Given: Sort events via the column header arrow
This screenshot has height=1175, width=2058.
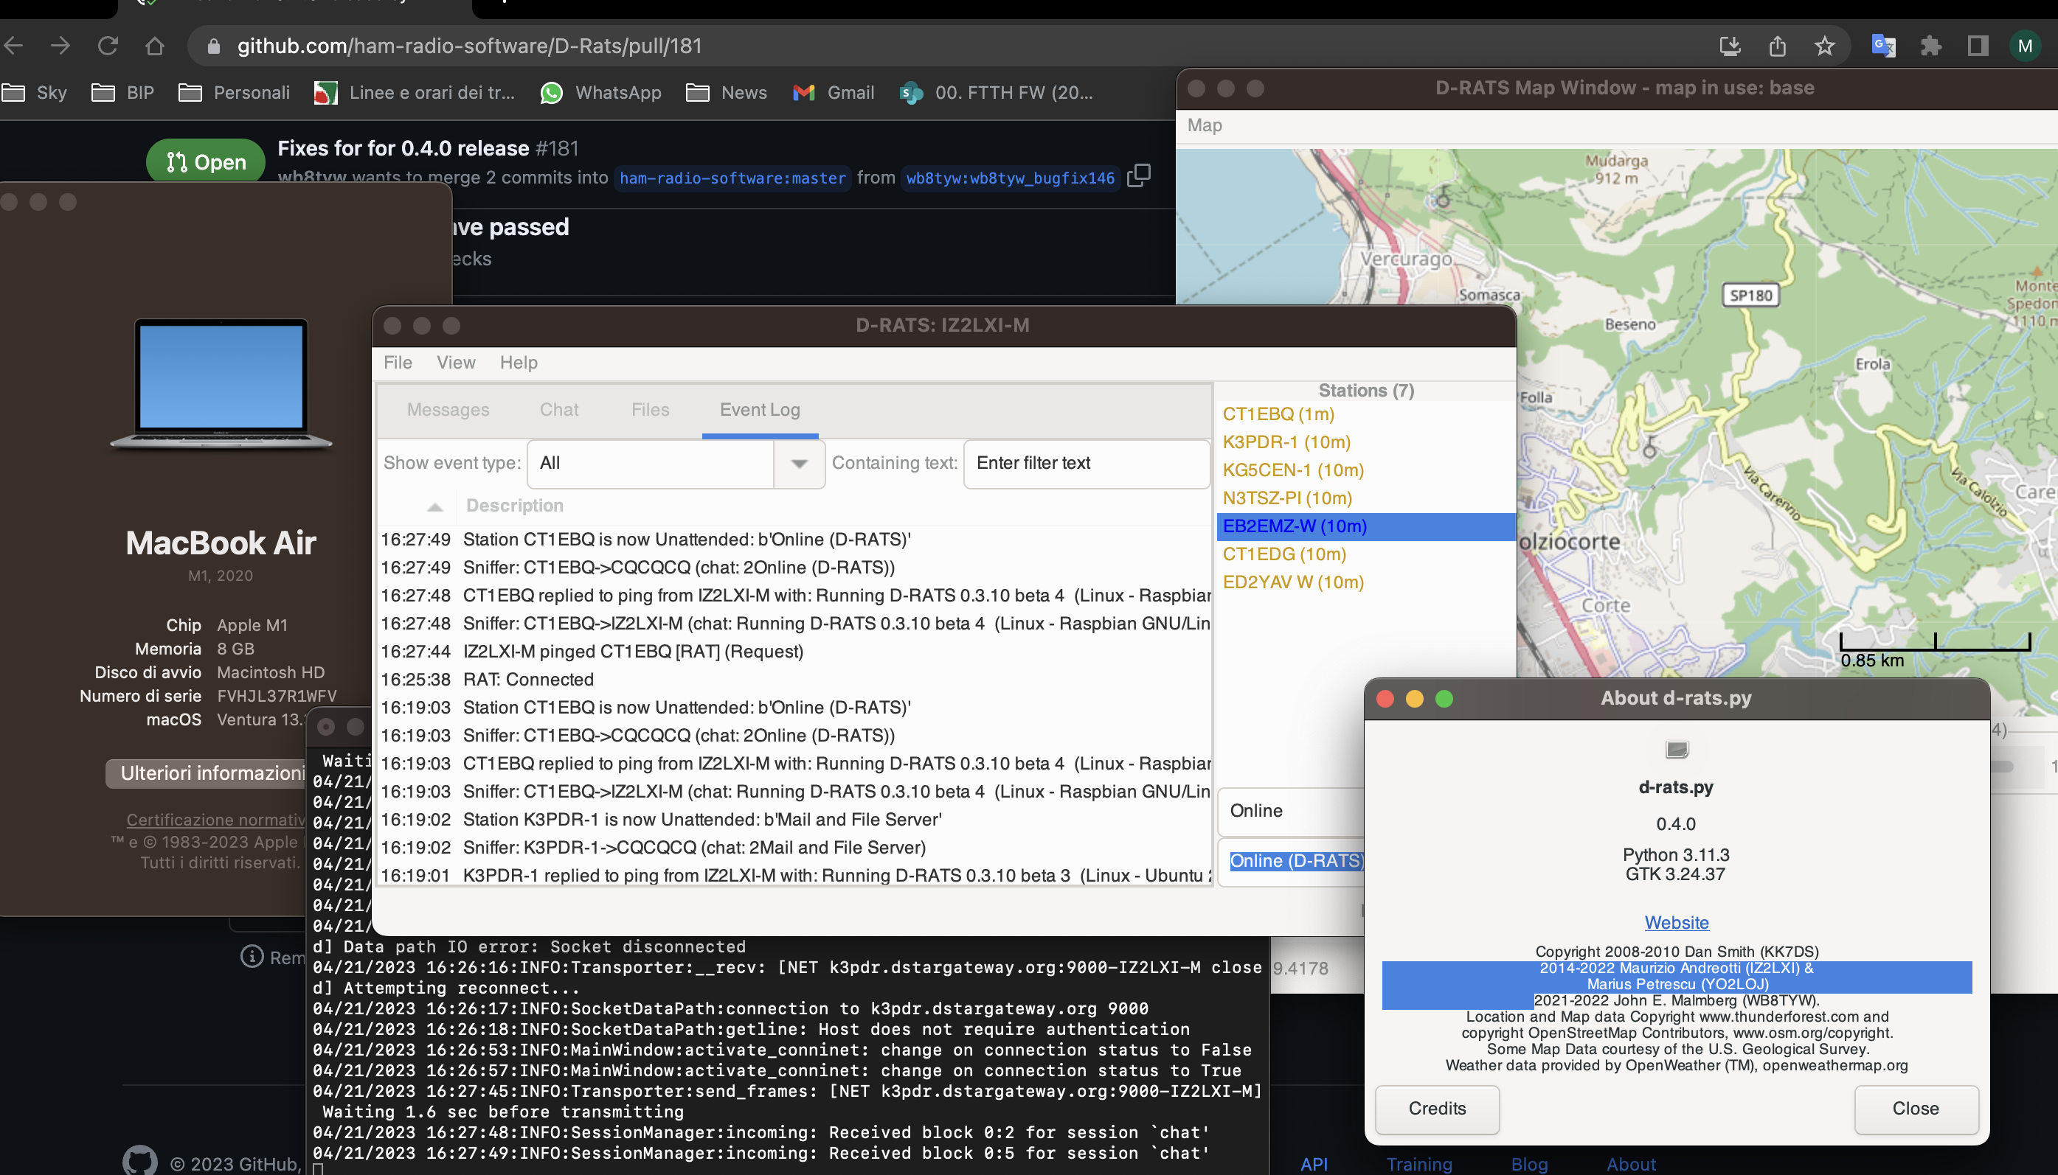Looking at the screenshot, I should pyautogui.click(x=434, y=507).
